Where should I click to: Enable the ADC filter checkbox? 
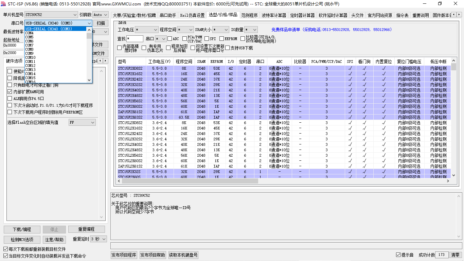tap(170, 39)
